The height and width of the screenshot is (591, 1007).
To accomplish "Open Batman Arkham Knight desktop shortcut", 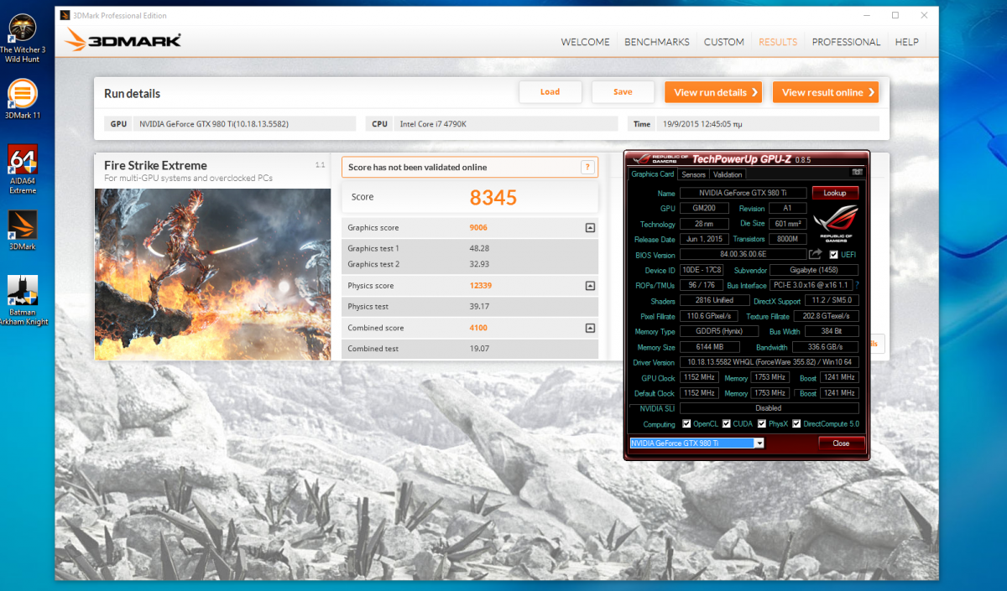I will tap(23, 301).
